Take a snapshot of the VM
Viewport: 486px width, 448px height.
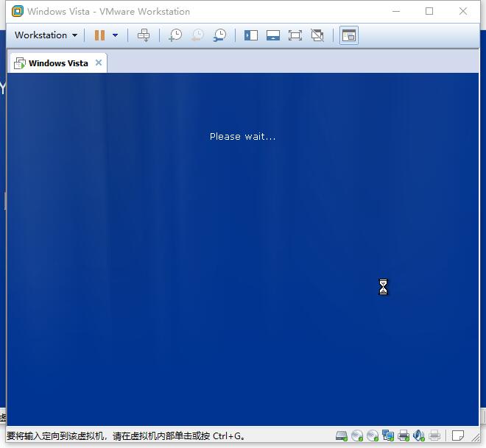click(175, 35)
